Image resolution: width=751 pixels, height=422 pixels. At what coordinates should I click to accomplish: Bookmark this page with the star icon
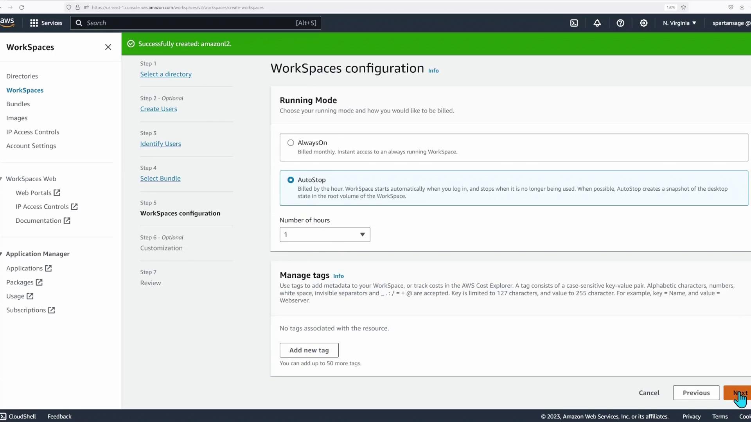[683, 7]
